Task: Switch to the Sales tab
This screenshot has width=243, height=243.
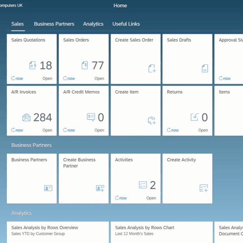Action: coord(17,24)
